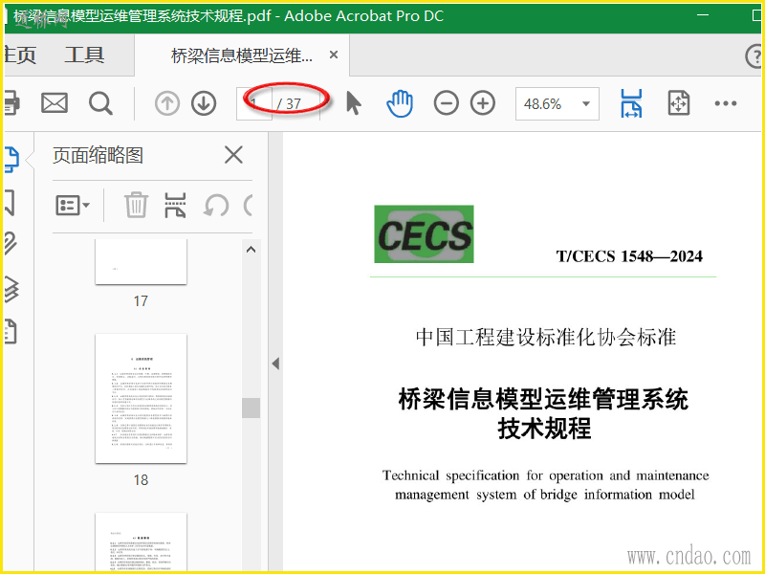Send the file by email envelope icon
This screenshot has height=574, width=765.
tap(55, 103)
